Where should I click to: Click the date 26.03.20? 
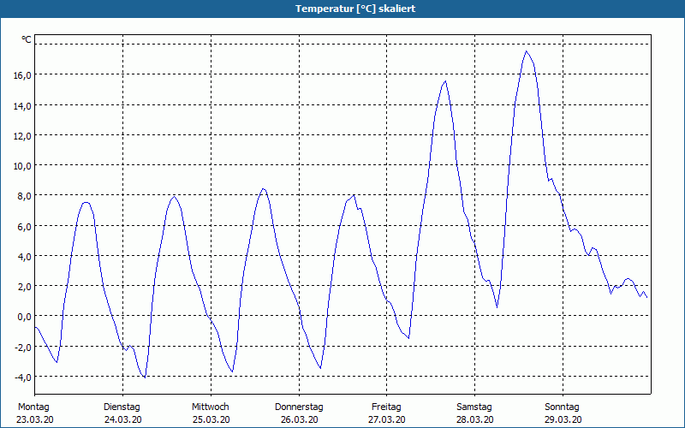(299, 419)
